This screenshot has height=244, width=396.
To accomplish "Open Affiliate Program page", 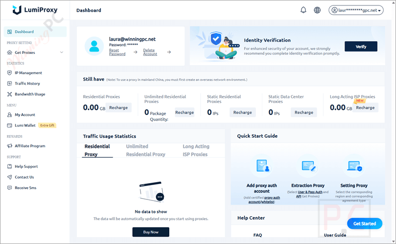I will pos(30,146).
